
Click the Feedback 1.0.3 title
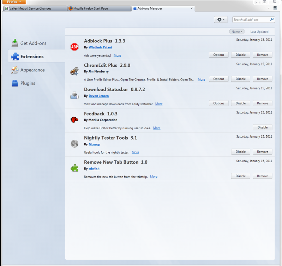(x=101, y=113)
